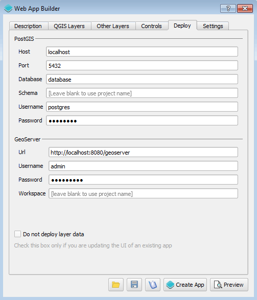
Task: Click the Workspace input field
Action: point(144,193)
